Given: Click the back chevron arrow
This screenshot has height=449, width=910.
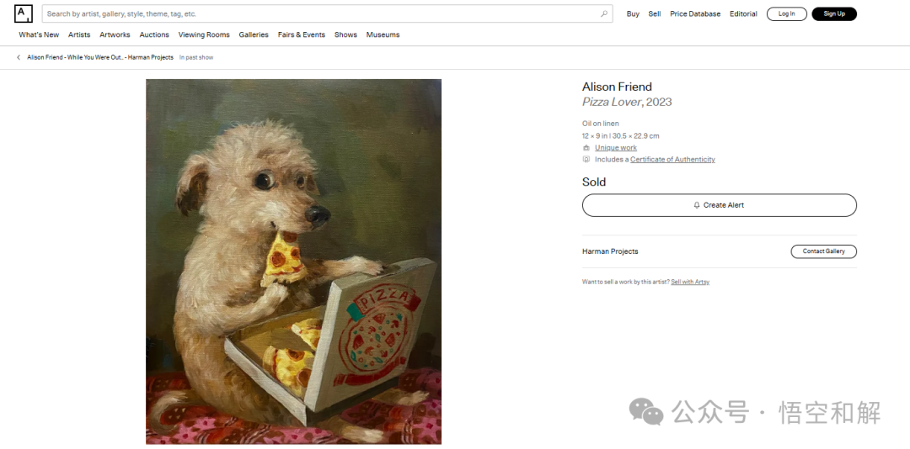Looking at the screenshot, I should [19, 57].
